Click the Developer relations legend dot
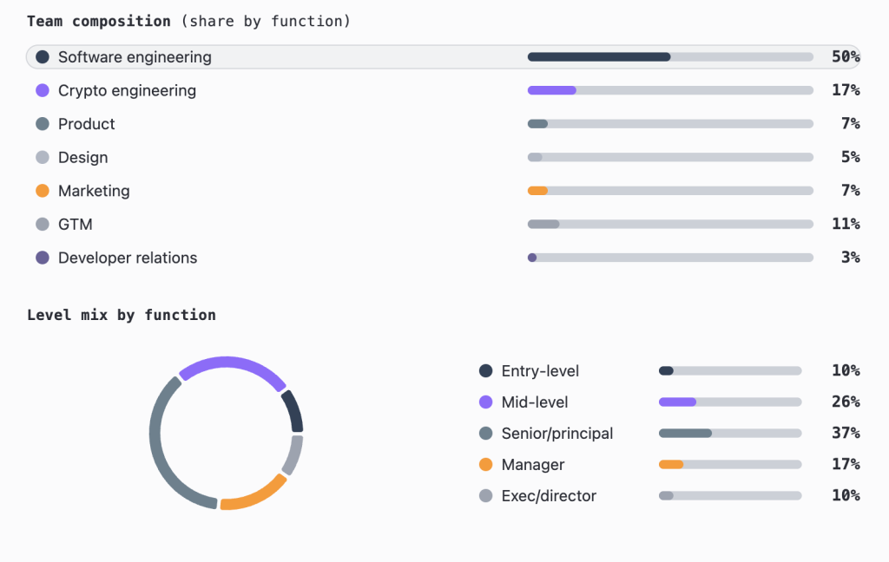 (42, 258)
